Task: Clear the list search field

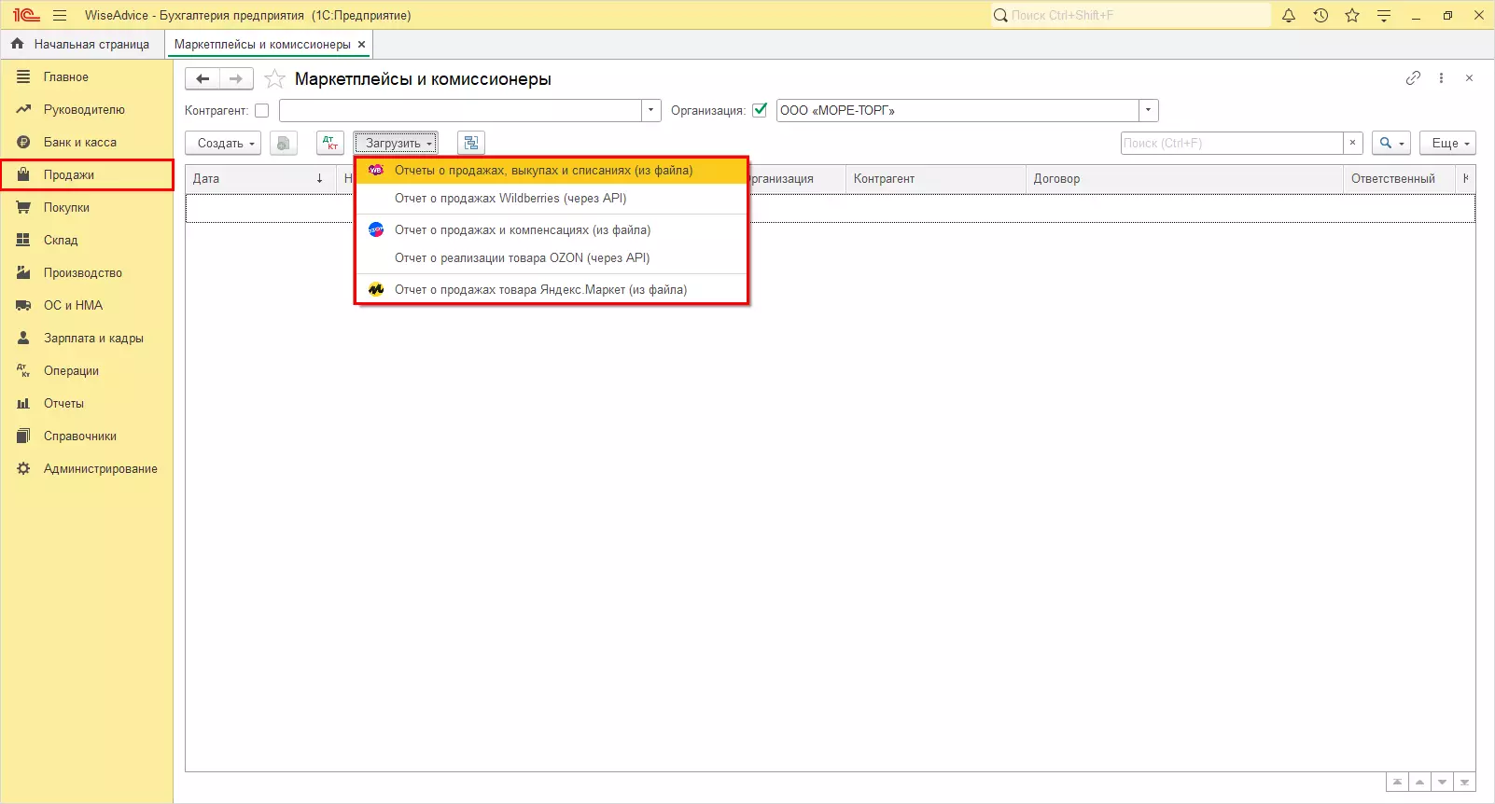Action: click(1352, 143)
